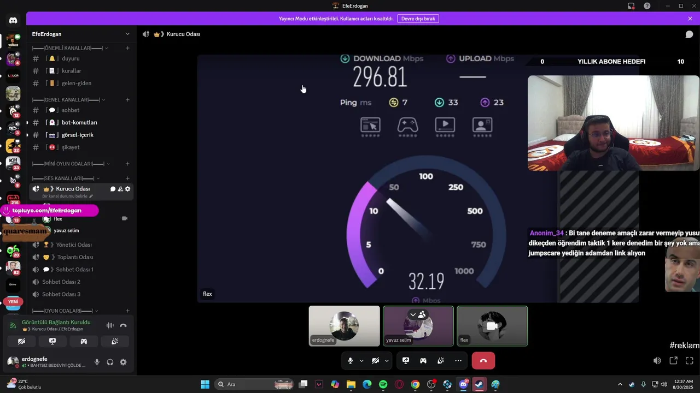Viewport: 700px width, 393px height.
Task: Collapse GENEL KANALLARI category
Action: 69,100
